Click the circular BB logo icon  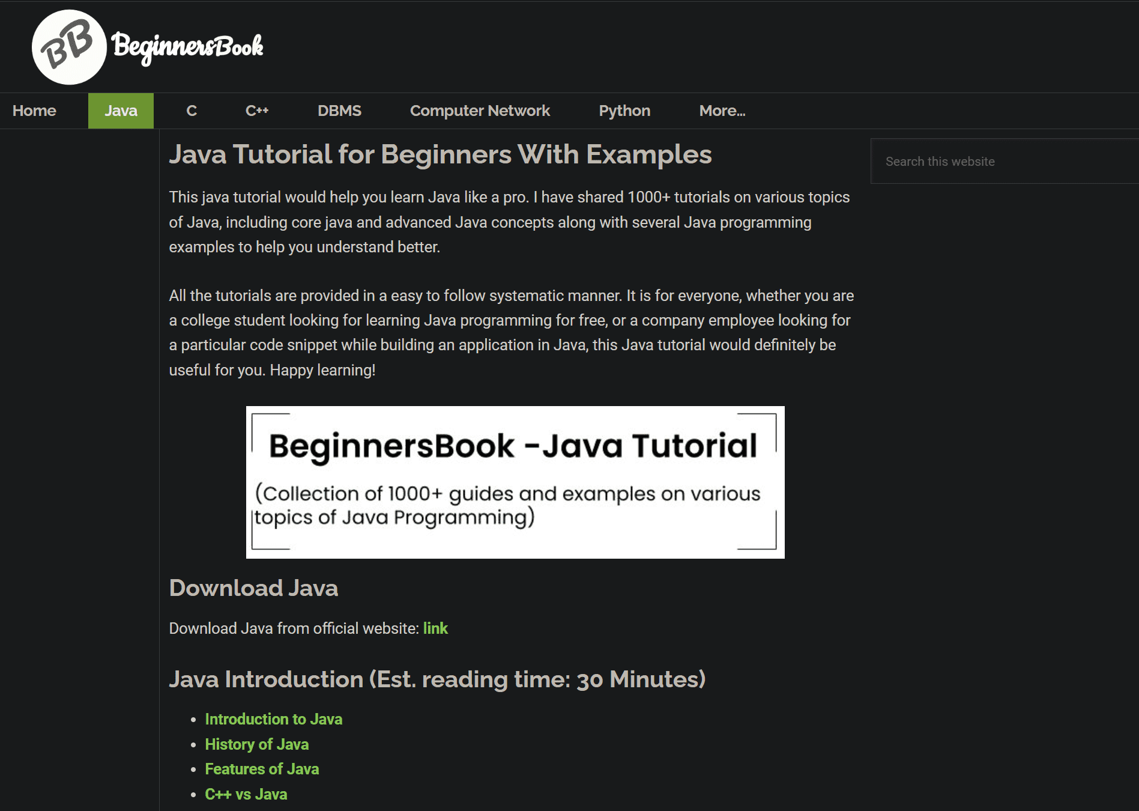[x=69, y=47]
